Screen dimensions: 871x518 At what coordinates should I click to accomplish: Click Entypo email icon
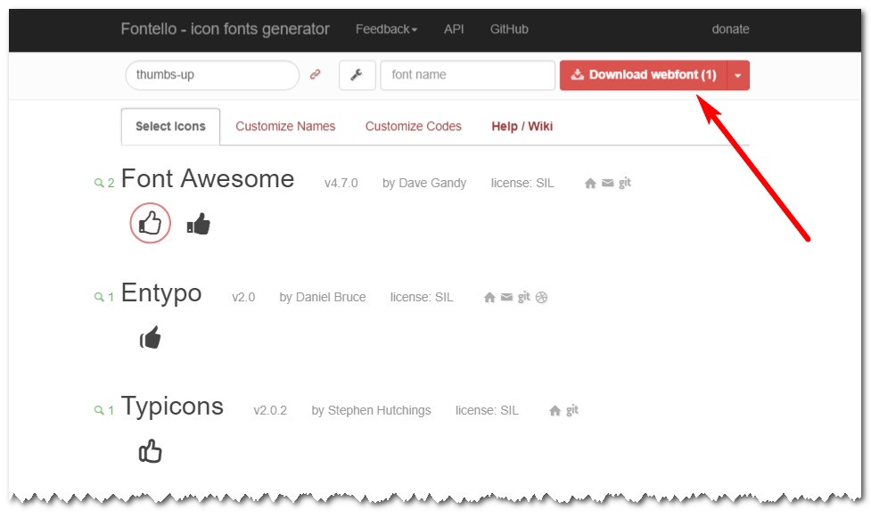tap(506, 298)
